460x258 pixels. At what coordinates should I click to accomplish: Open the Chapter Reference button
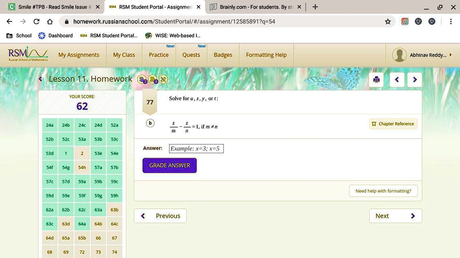pyautogui.click(x=393, y=124)
